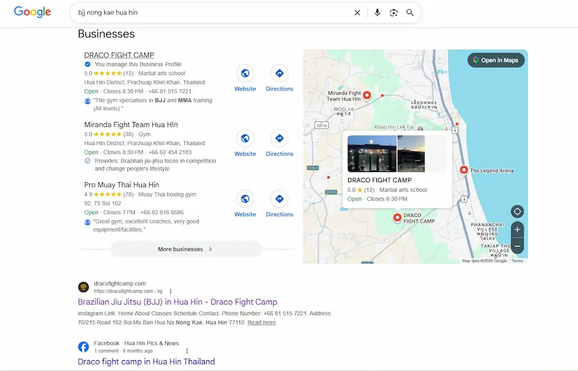Click the 'PHANANCHAI VILLAGE' map label
This screenshot has width=578, height=371.
(487, 227)
